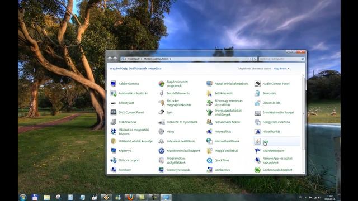Click the Back navigation button
Screen dimensions: 358x201
click(110, 59)
